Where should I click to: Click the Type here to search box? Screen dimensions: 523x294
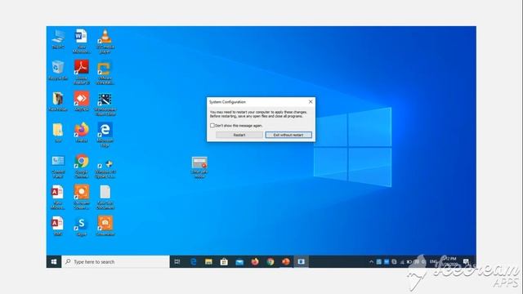(116, 261)
